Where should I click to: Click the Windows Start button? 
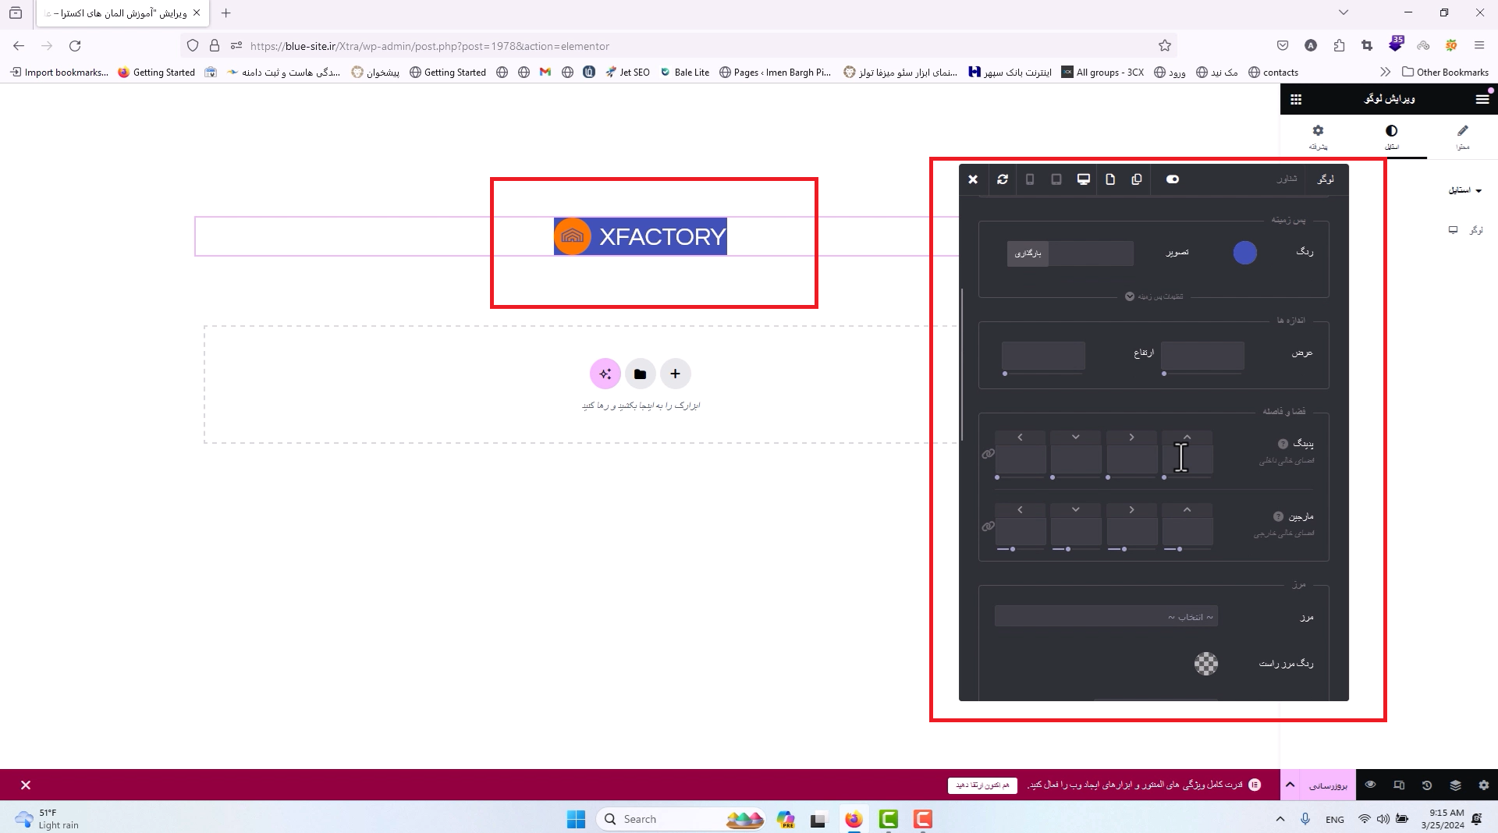[576, 819]
